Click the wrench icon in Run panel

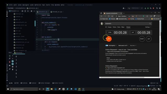10,58
